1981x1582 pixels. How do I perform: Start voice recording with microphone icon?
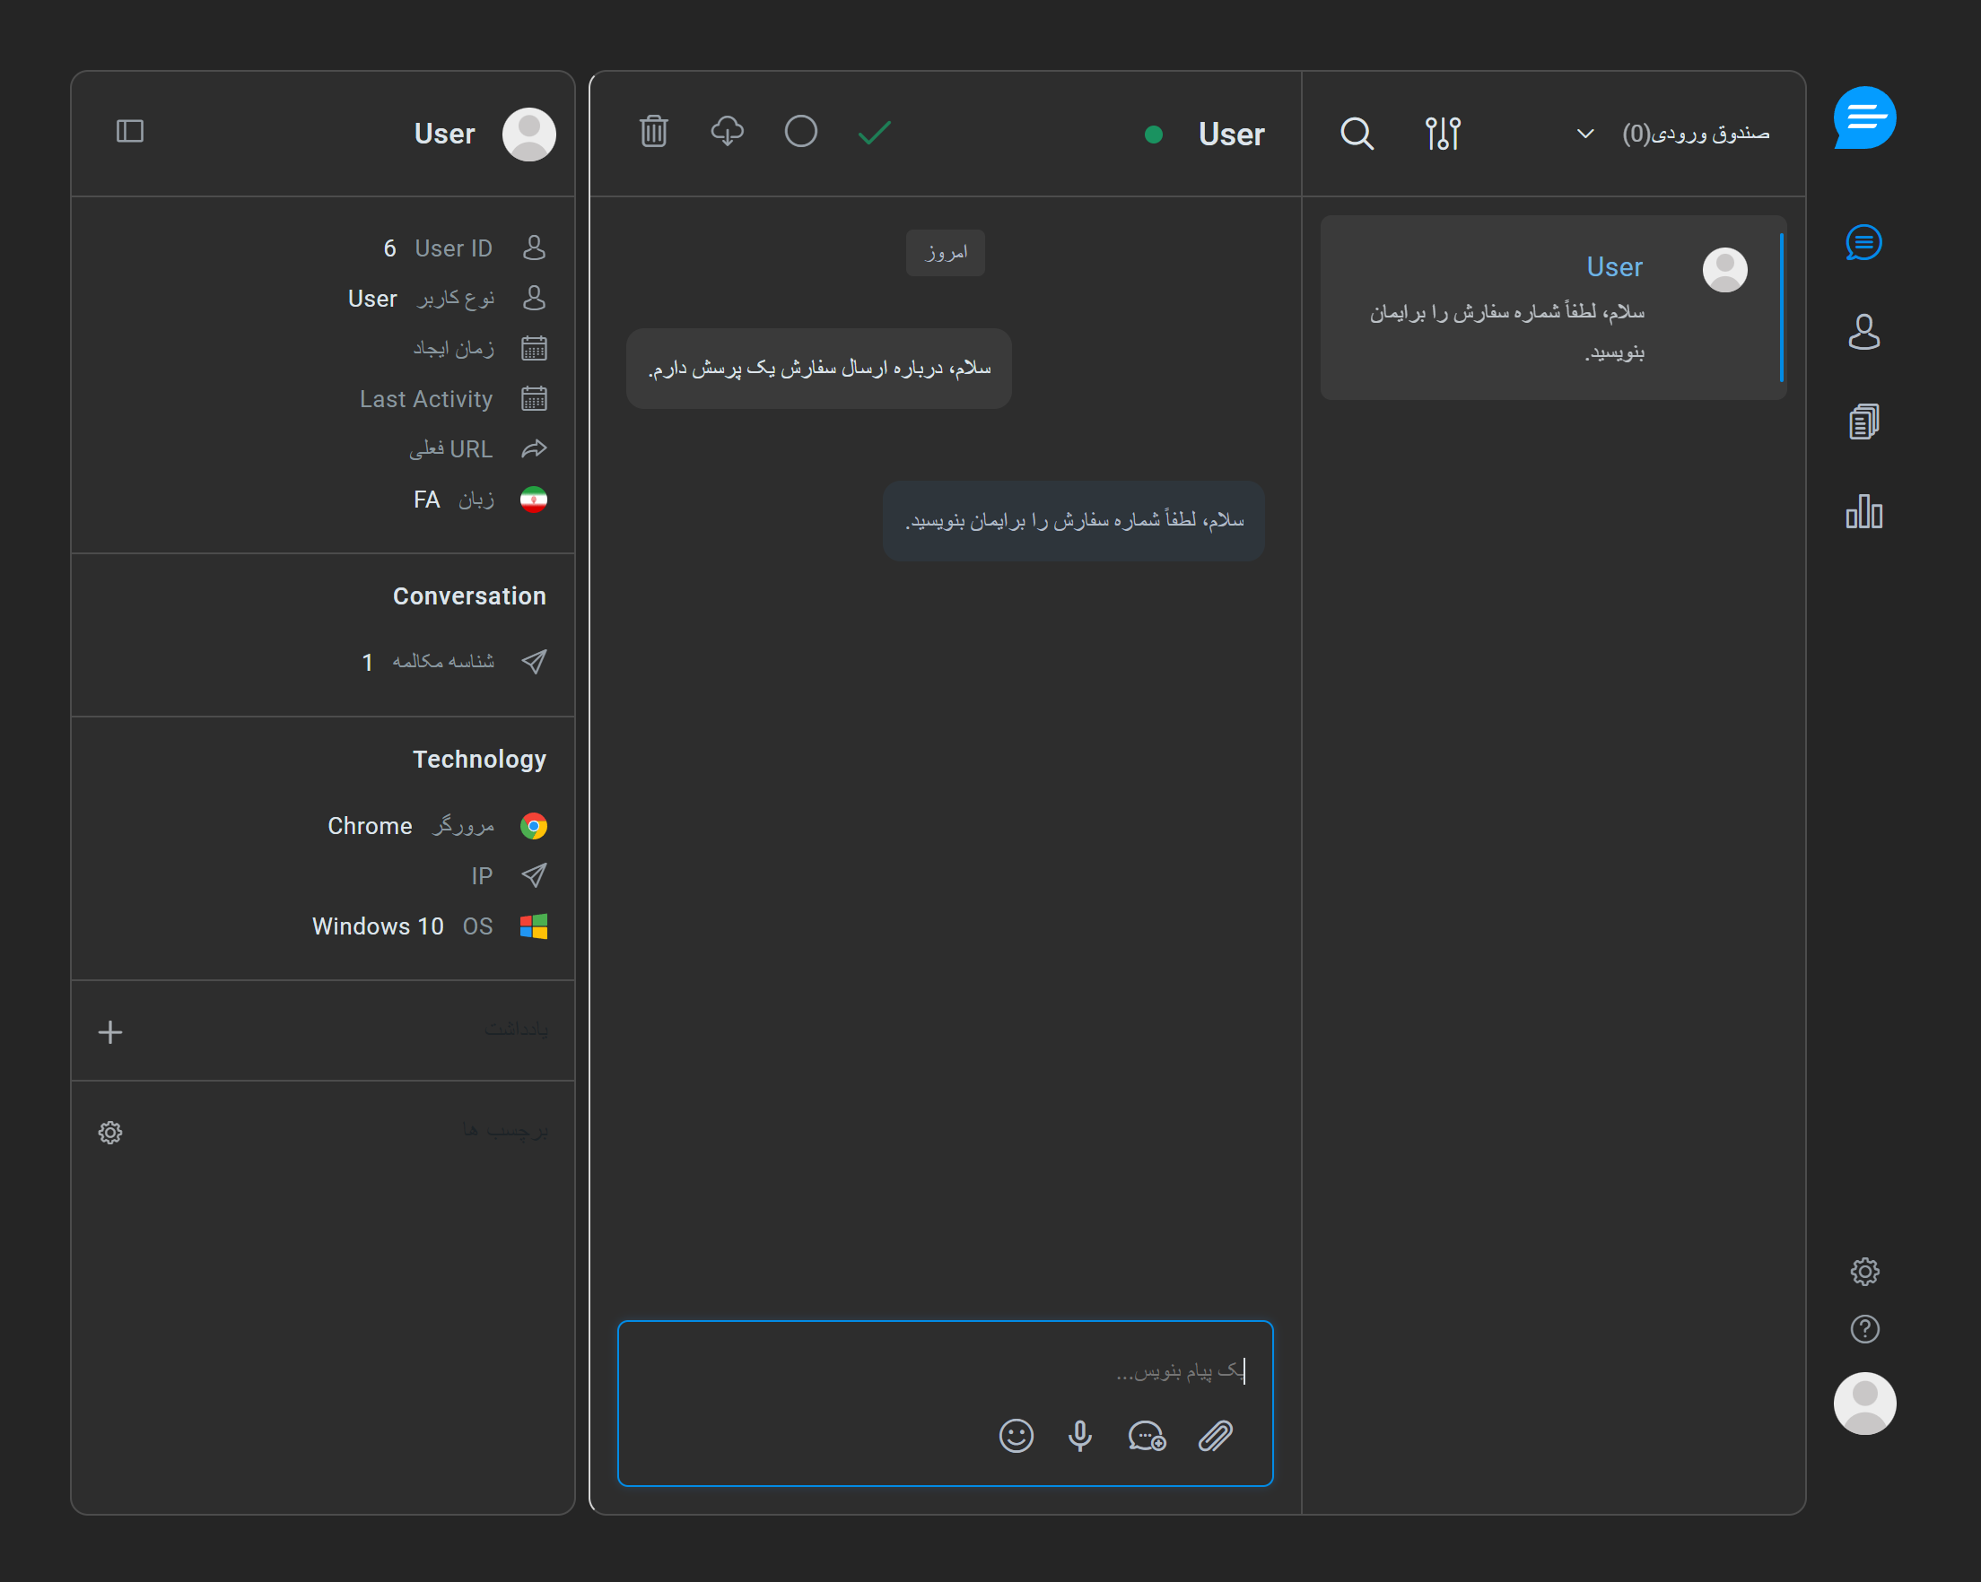pyautogui.click(x=1079, y=1436)
